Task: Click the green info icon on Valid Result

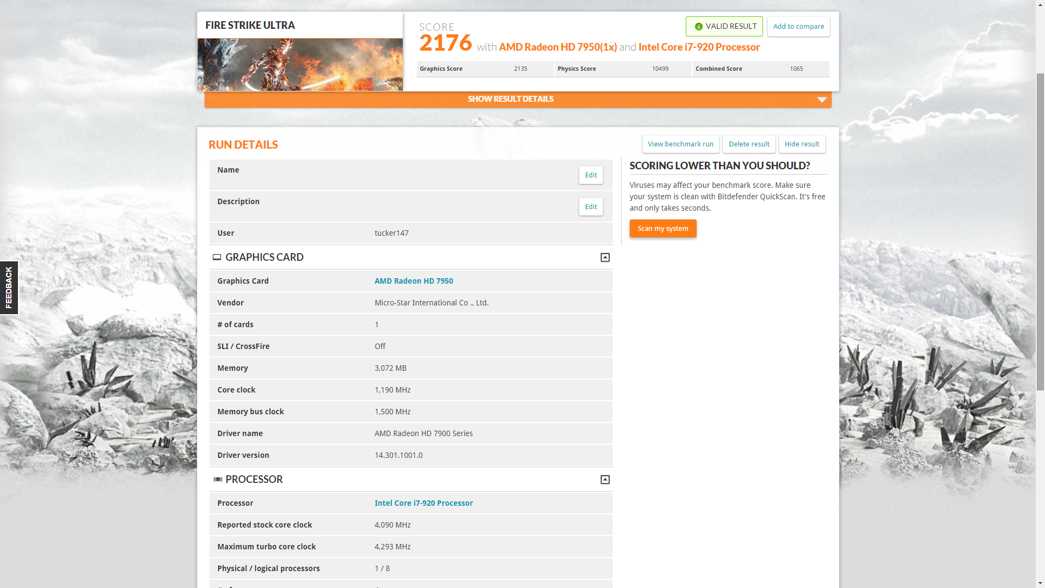Action: 698,27
